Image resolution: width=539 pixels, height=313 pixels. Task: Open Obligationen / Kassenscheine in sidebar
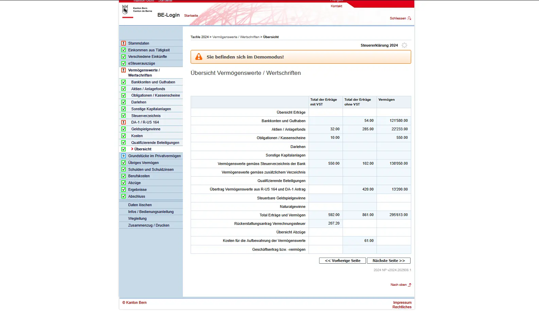[156, 95]
